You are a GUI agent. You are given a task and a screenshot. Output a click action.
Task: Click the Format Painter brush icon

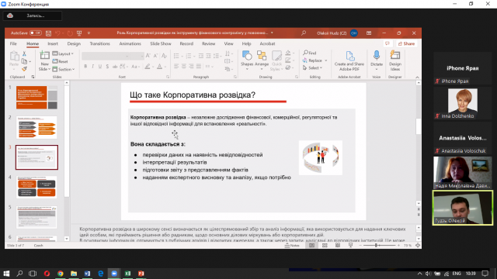pos(24,69)
